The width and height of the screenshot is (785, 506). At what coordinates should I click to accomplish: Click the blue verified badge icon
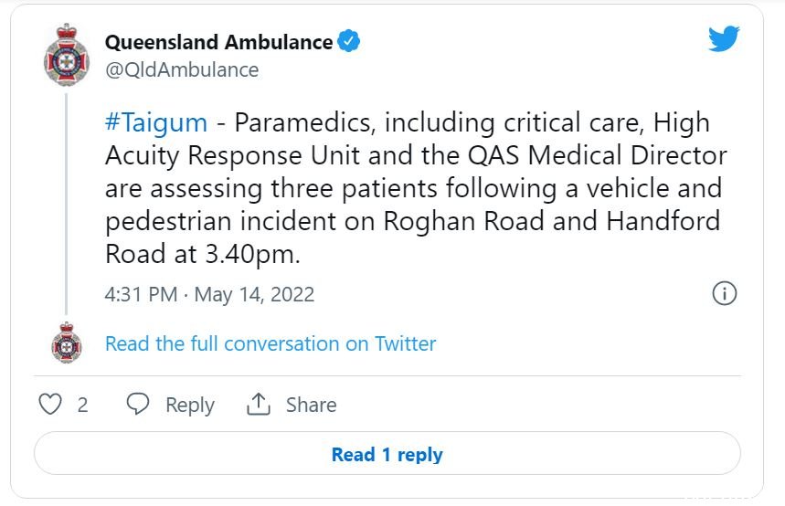click(x=349, y=41)
